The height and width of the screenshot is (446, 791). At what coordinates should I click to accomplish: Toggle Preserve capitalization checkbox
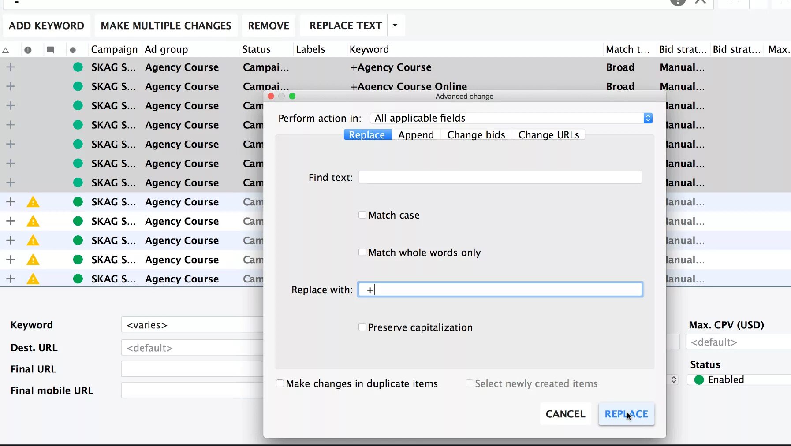coord(362,327)
